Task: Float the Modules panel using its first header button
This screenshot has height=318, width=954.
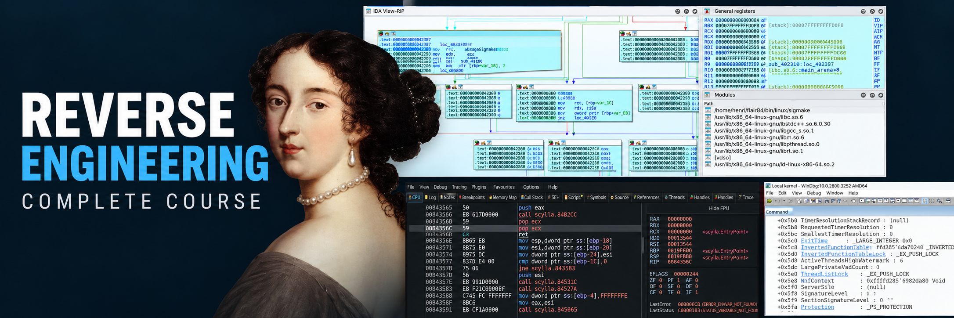Action: [863, 95]
